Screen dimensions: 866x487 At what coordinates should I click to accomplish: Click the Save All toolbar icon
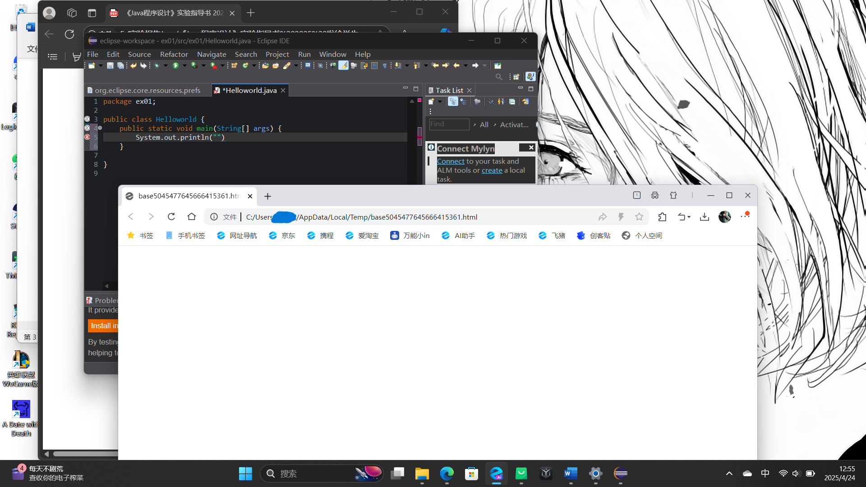tap(121, 65)
